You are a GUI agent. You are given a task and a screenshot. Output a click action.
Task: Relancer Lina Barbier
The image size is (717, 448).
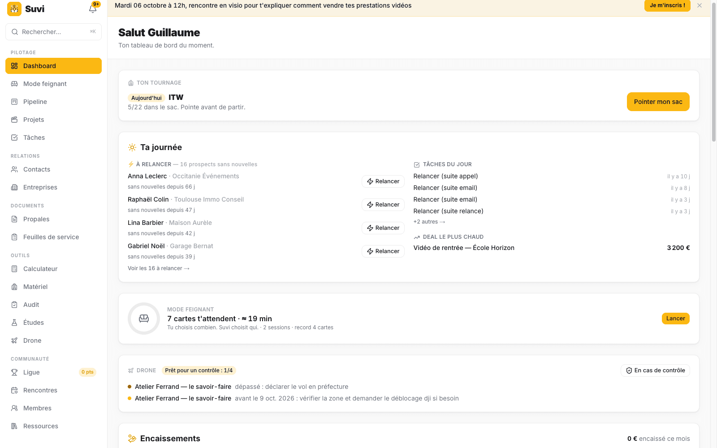pos(383,228)
